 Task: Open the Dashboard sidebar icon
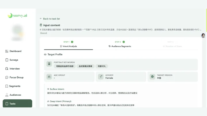pos(7,51)
